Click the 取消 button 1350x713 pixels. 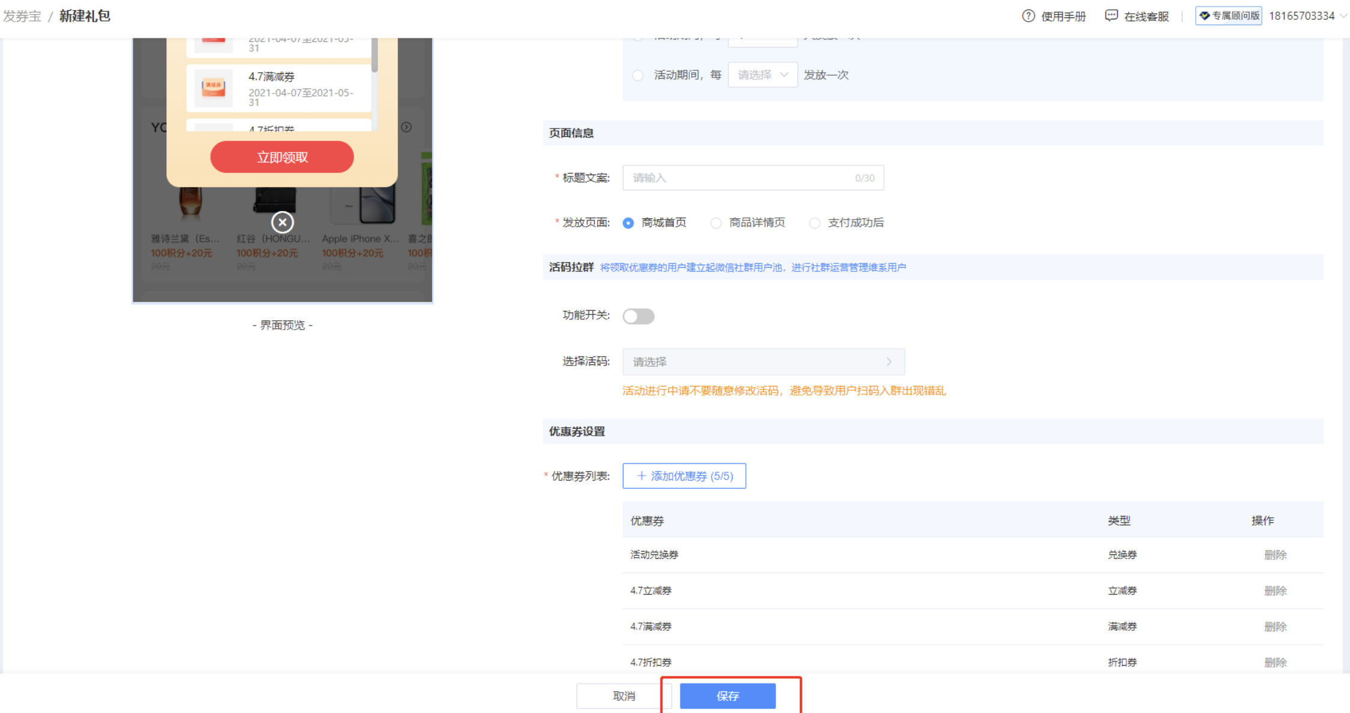coord(624,696)
